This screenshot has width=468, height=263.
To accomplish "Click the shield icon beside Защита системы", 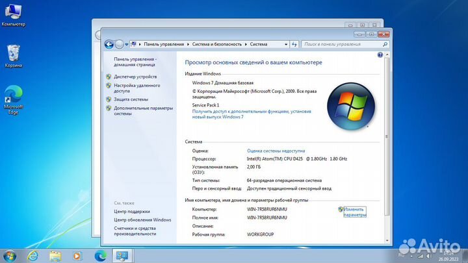I will (109, 99).
